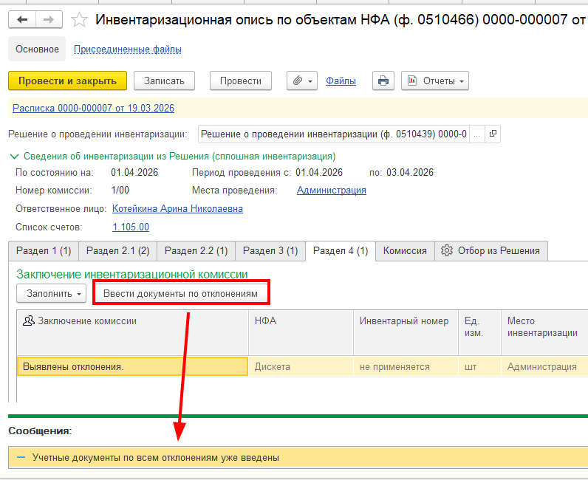Screen dimensions: 588x480
Task: Select the шт unit cell
Action: click(x=479, y=366)
